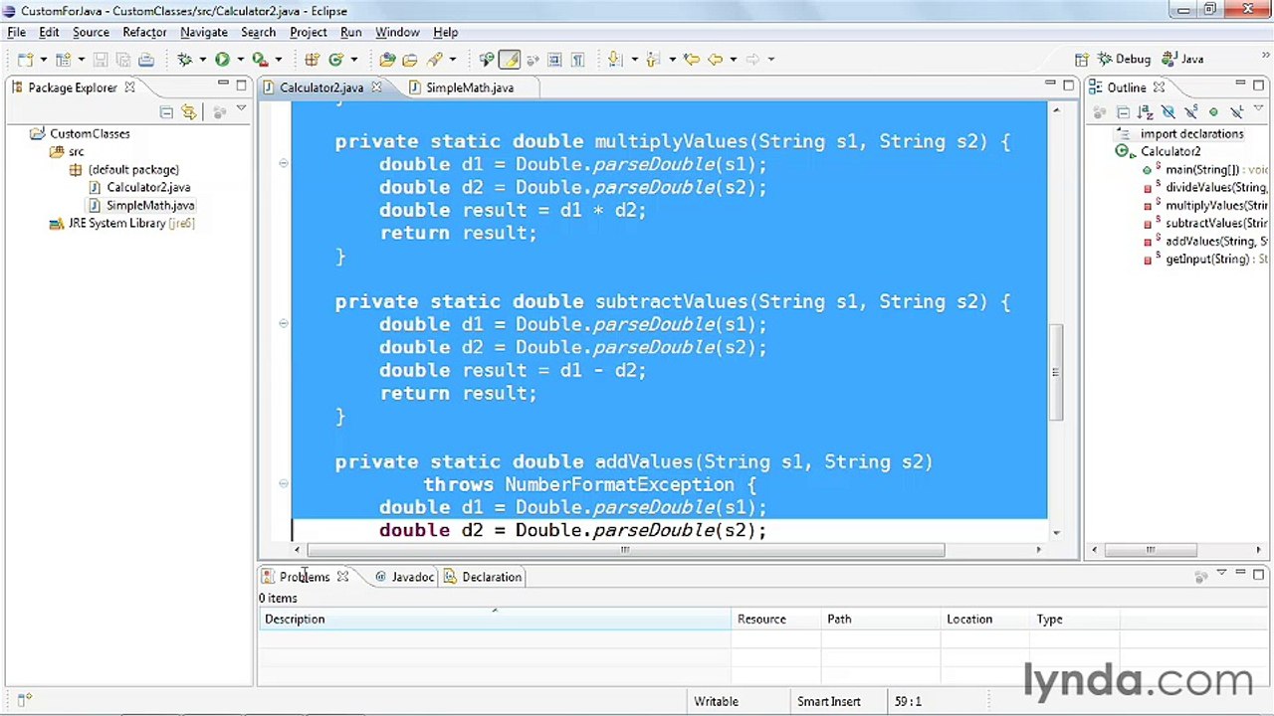Toggle Hide Local Types in Outline

tap(1236, 112)
